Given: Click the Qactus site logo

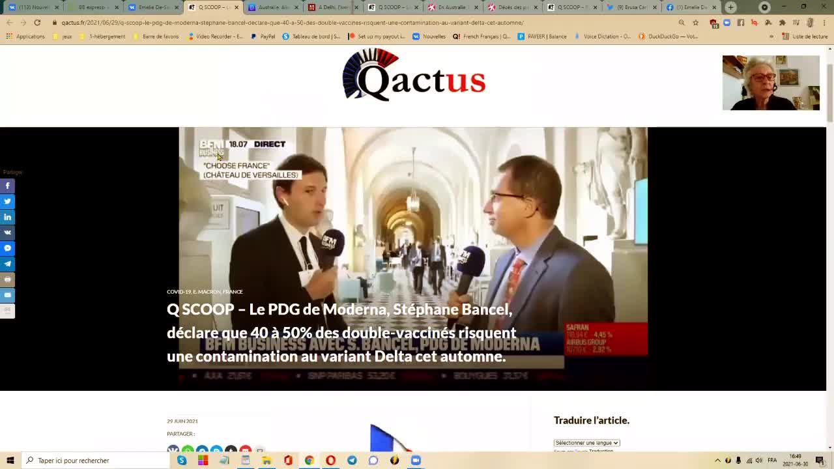Looking at the screenshot, I should 414,75.
